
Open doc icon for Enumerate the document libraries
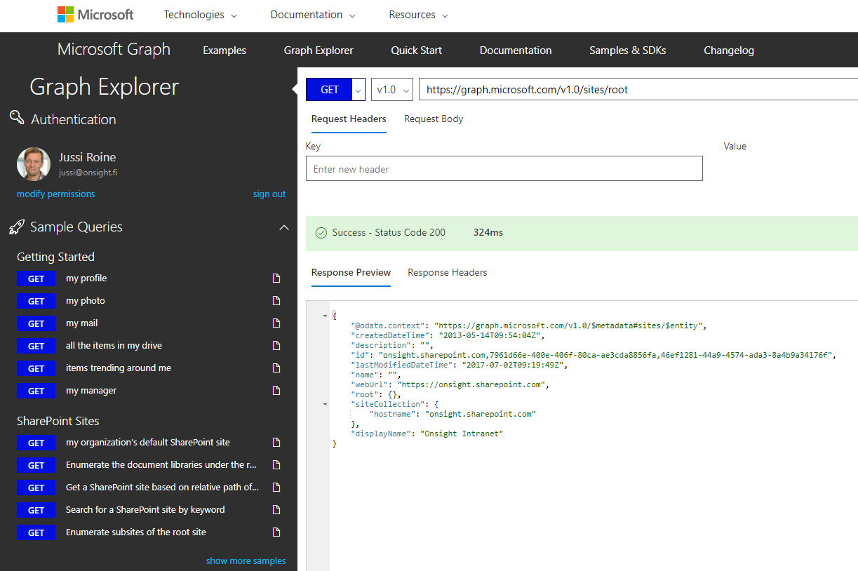(x=276, y=465)
